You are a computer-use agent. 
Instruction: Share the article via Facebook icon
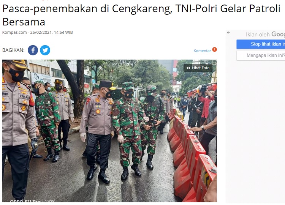[33, 50]
